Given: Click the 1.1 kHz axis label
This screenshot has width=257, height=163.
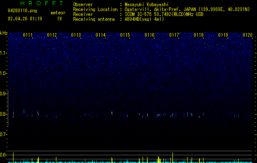Looking at the screenshot, I should pos(4,53).
